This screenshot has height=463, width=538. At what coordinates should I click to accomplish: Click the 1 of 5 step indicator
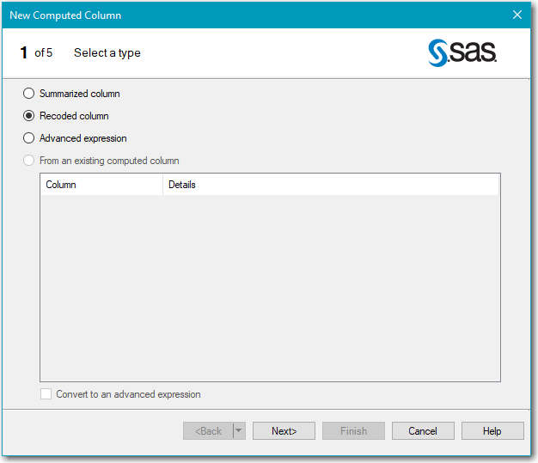pyautogui.click(x=36, y=53)
